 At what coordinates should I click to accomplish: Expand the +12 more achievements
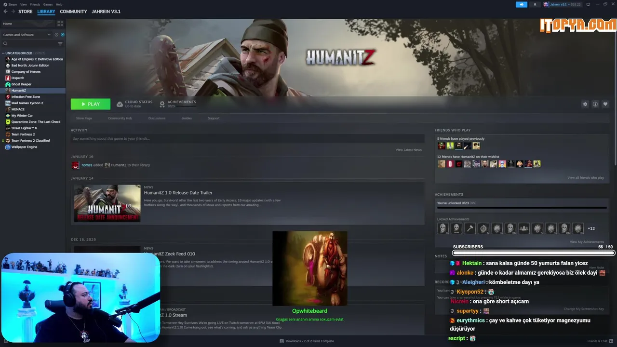point(591,228)
